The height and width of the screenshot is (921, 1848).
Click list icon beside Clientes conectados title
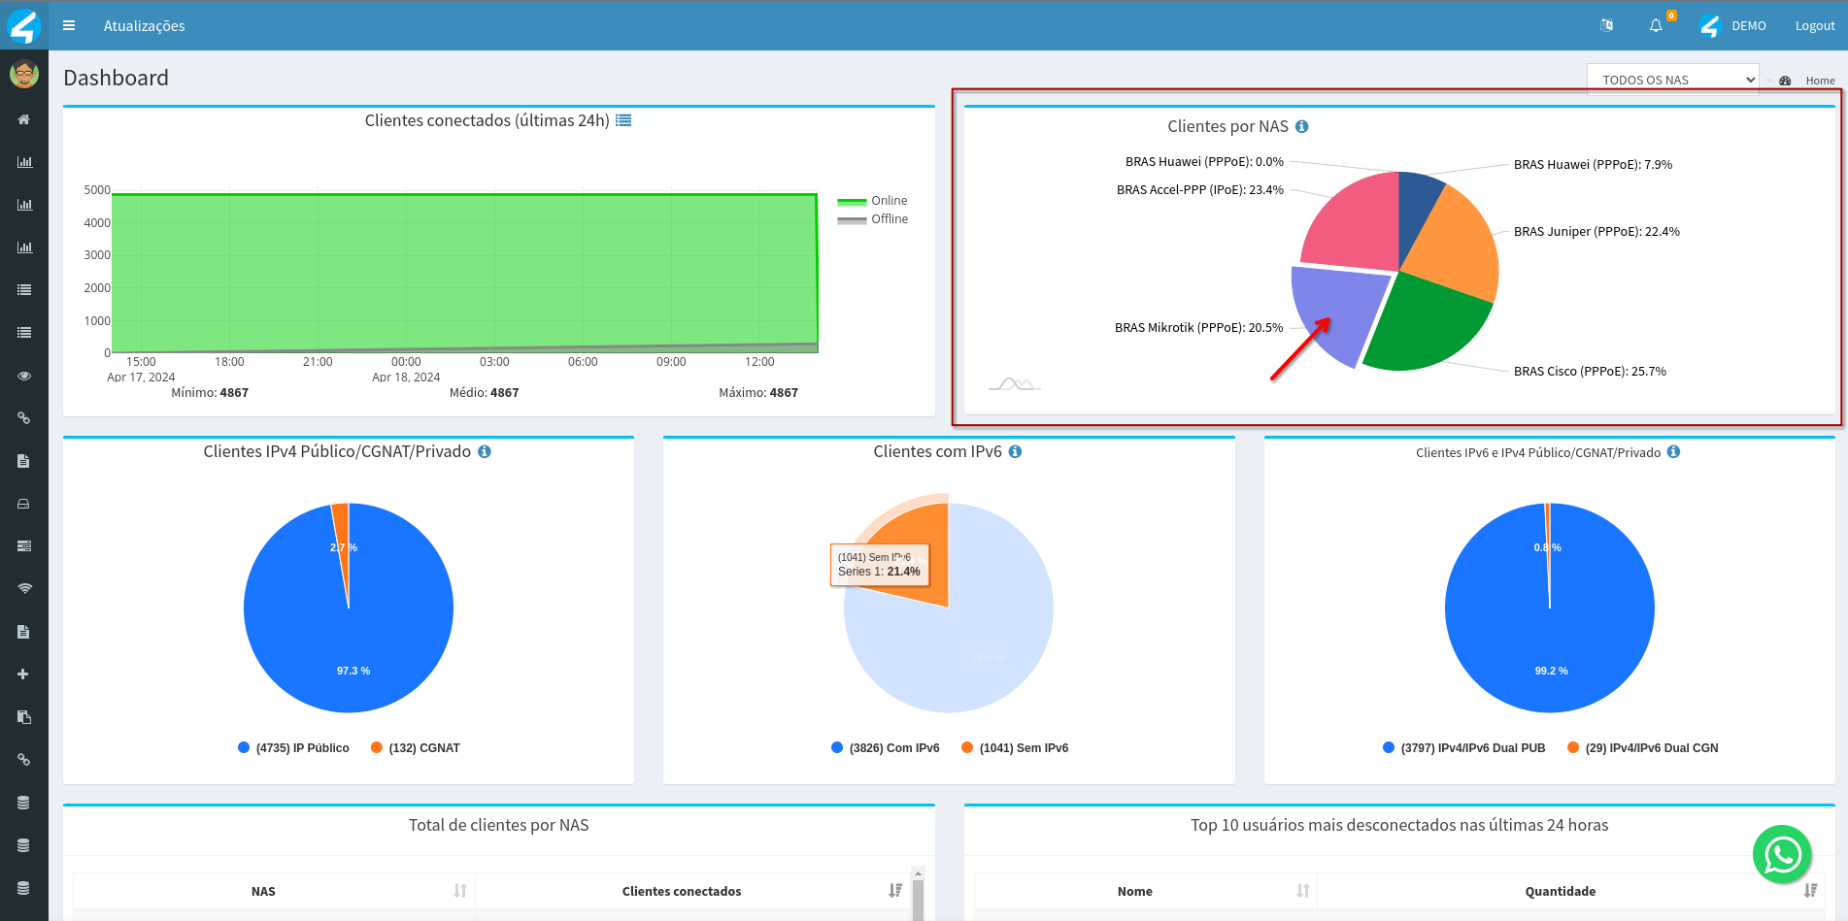623,120
